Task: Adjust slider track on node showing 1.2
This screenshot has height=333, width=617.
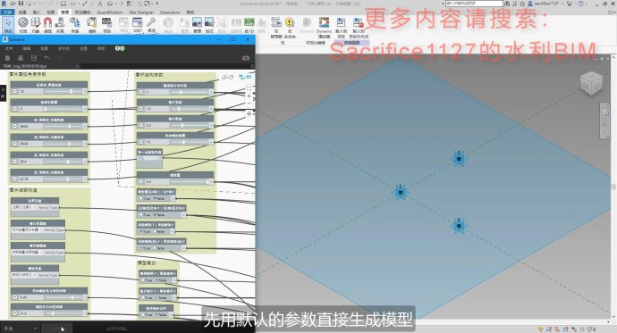Action: point(190,109)
